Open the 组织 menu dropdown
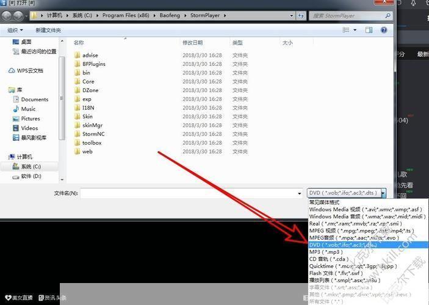This screenshot has width=429, height=305. pyautogui.click(x=15, y=30)
